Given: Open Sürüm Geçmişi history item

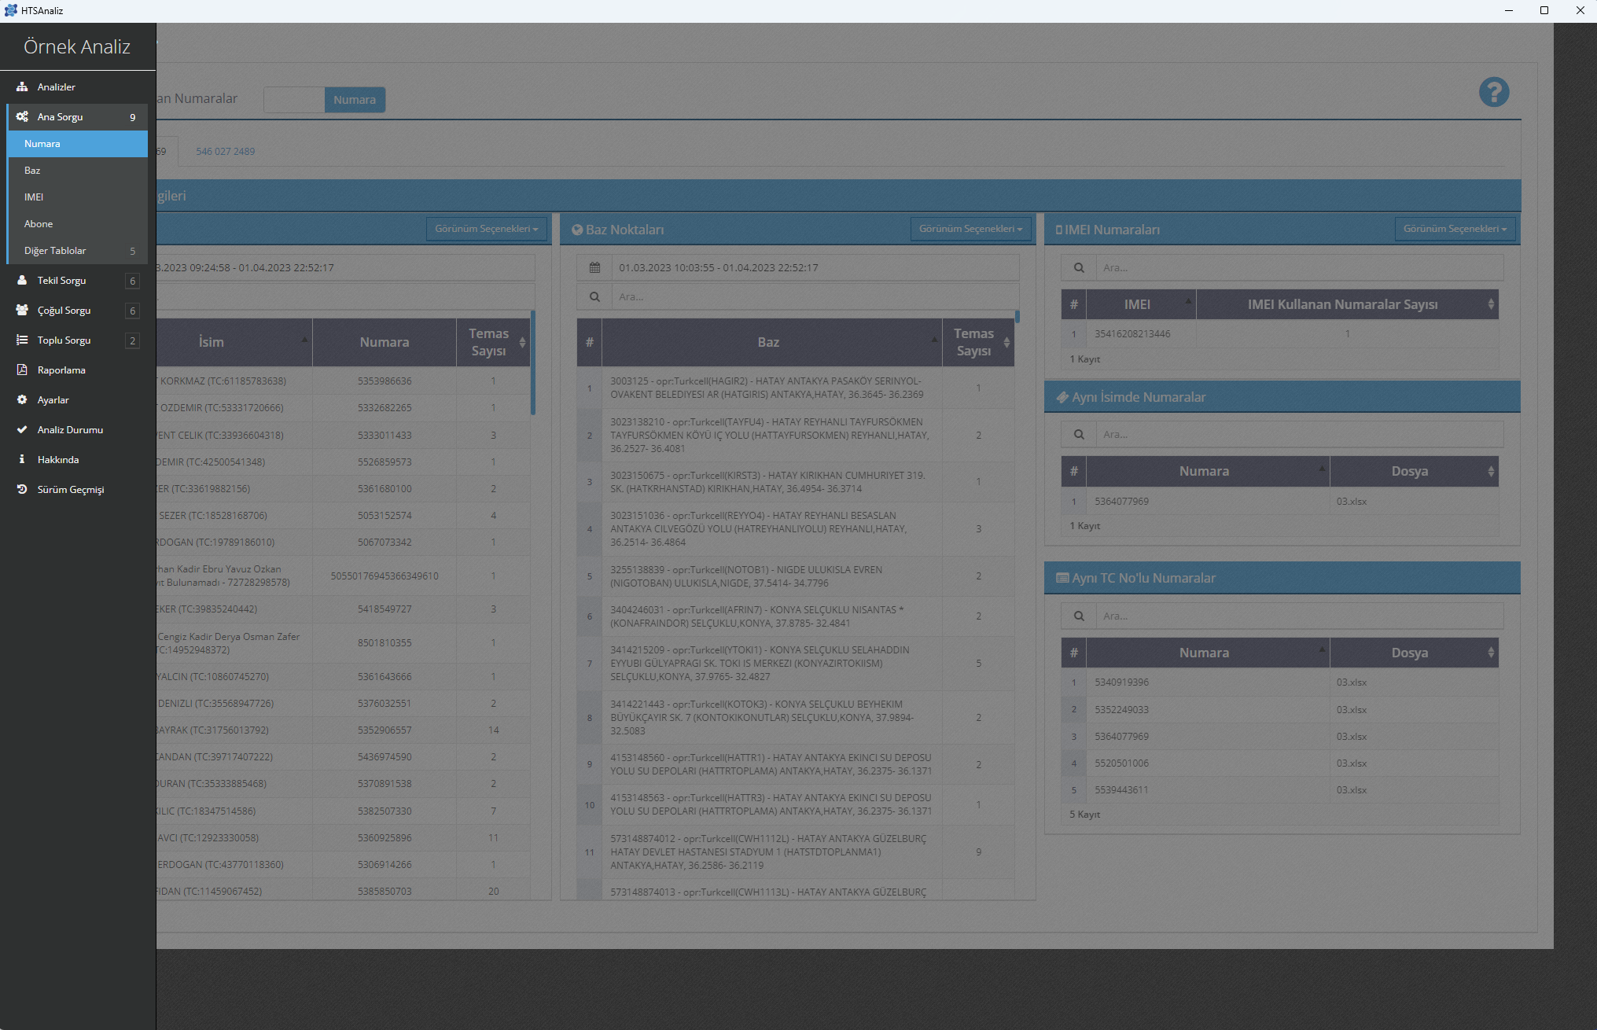Looking at the screenshot, I should pos(77,490).
